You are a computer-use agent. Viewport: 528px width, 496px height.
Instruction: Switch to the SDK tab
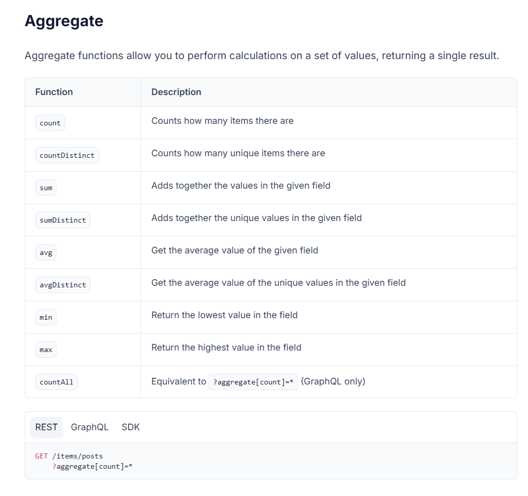[131, 427]
